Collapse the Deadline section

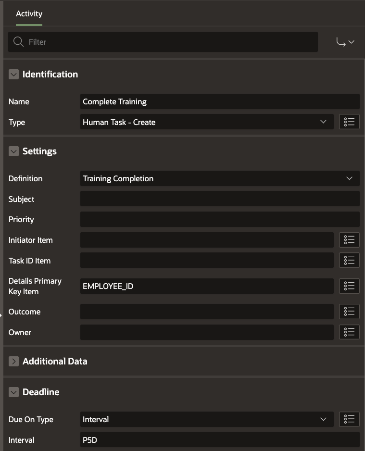pyautogui.click(x=13, y=392)
